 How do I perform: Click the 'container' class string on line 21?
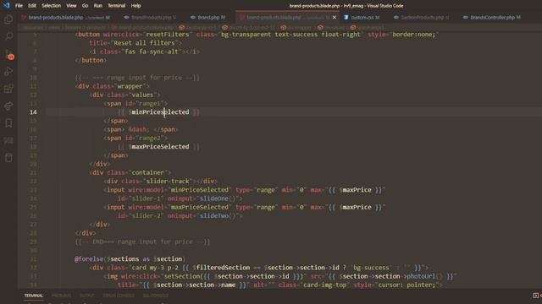pos(147,172)
